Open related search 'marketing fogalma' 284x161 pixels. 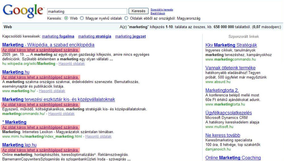[58, 36]
